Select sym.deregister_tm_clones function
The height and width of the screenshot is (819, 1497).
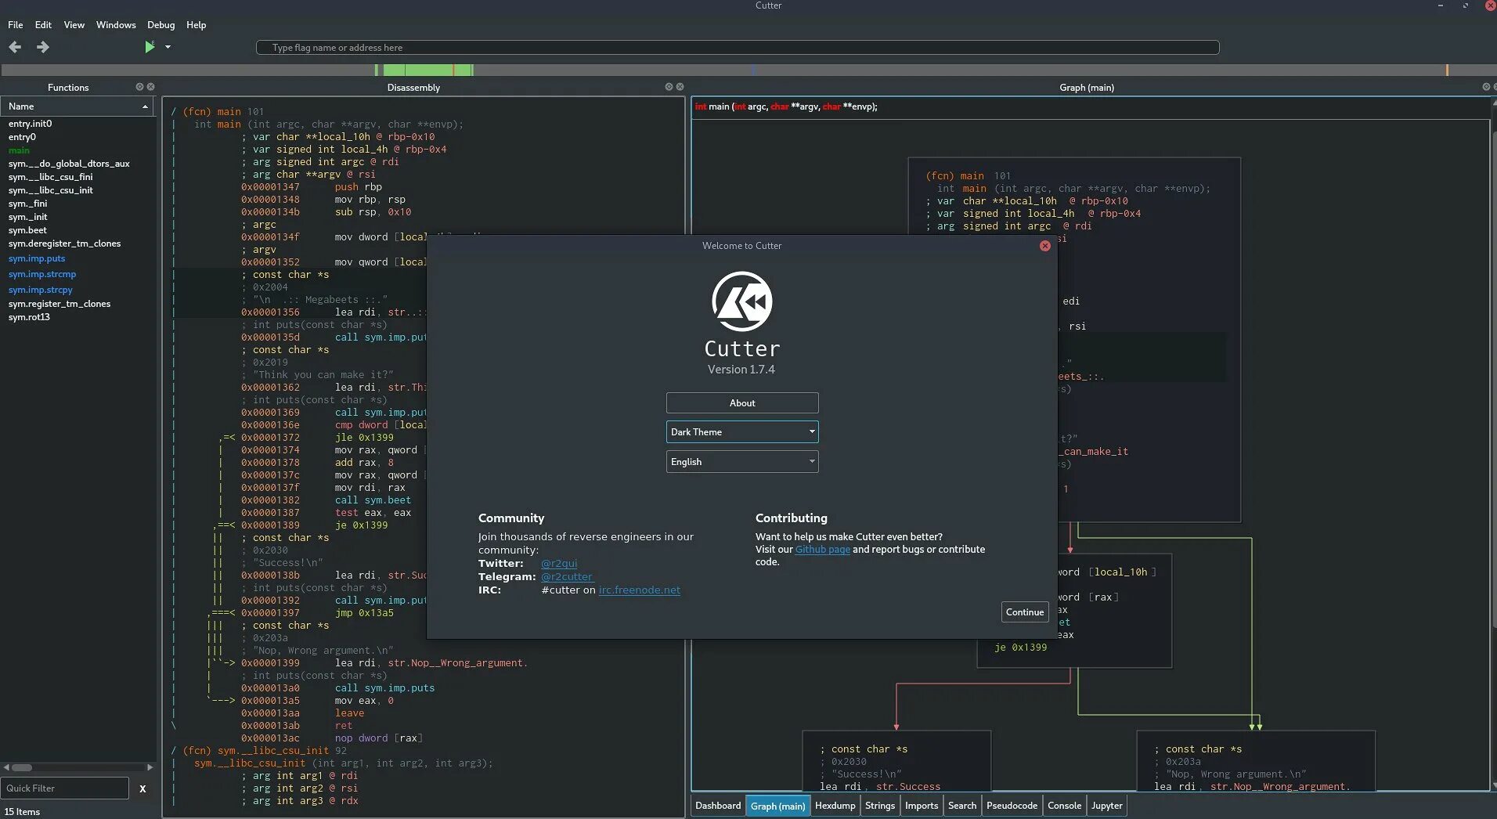(x=64, y=244)
